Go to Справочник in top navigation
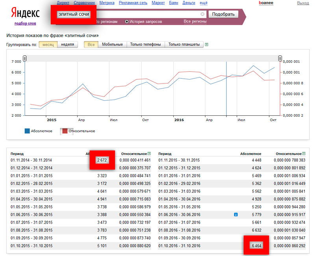Viewport: 315px width, 256px height. coord(84,3)
